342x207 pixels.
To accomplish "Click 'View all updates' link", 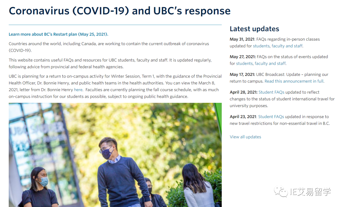I will click(x=245, y=137).
